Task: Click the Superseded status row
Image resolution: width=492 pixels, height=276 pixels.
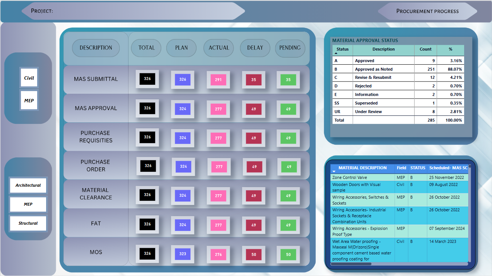Action: tap(398, 103)
